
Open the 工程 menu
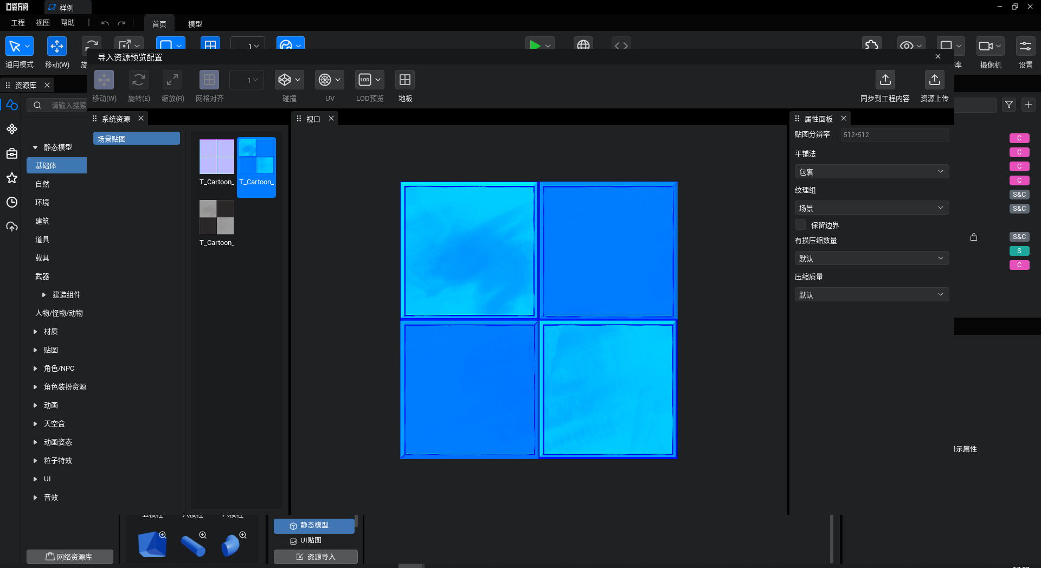(x=18, y=23)
